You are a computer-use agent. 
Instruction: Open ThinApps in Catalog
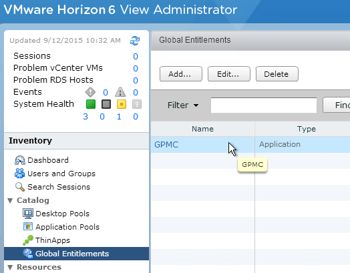(x=53, y=240)
